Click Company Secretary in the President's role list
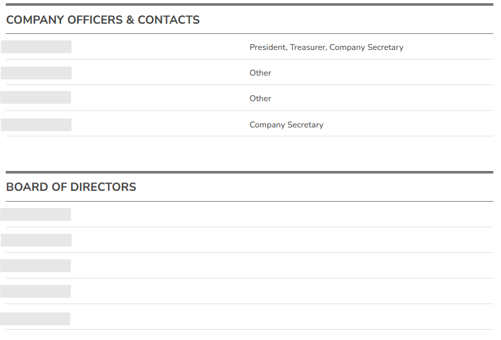The image size is (501, 340). pos(366,47)
